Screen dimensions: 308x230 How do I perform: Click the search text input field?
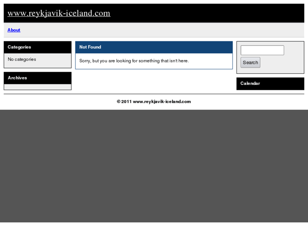click(x=262, y=50)
